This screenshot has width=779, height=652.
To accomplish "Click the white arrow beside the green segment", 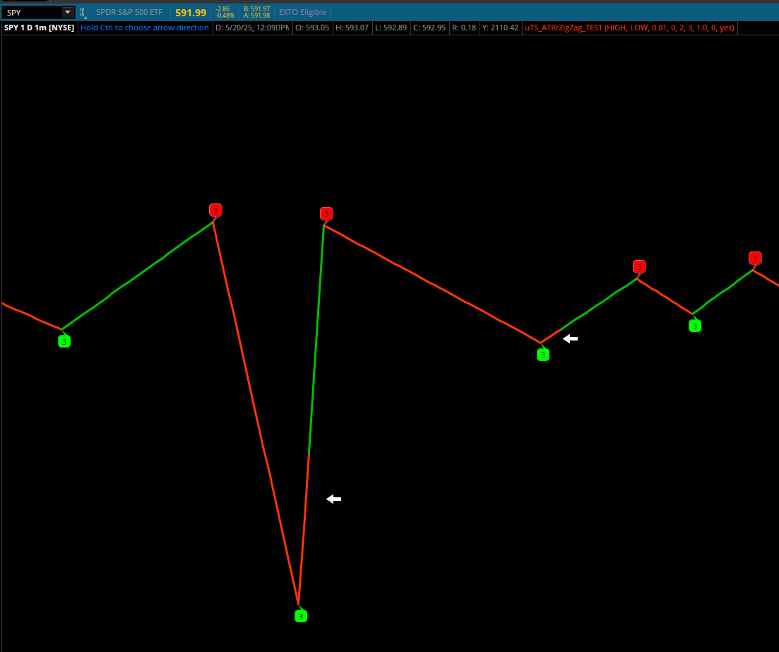I will 570,339.
